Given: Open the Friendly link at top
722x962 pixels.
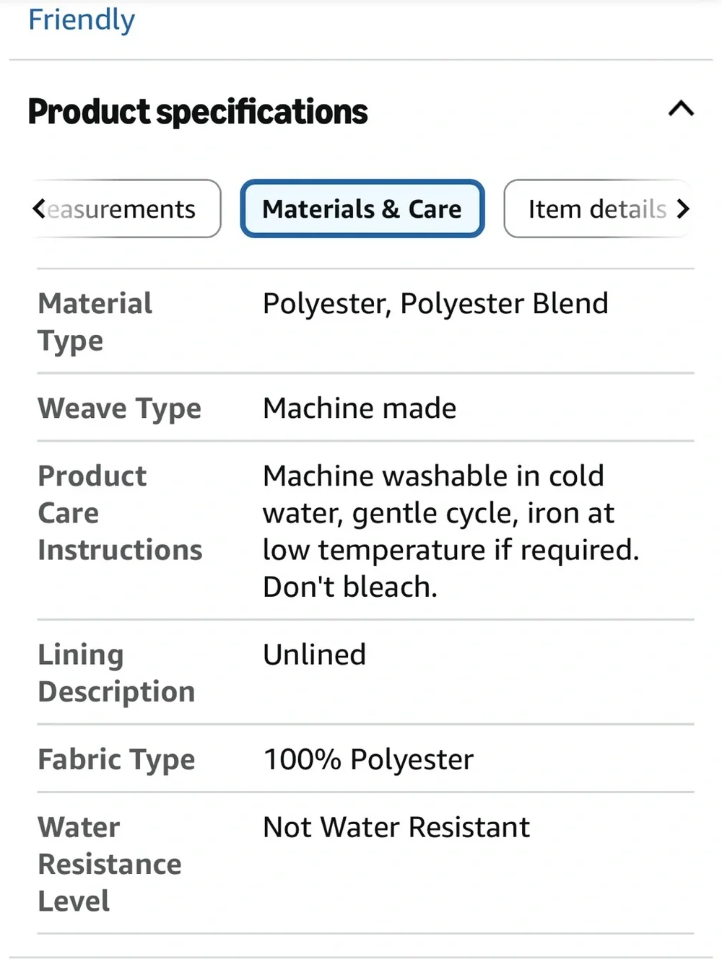Looking at the screenshot, I should [82, 19].
